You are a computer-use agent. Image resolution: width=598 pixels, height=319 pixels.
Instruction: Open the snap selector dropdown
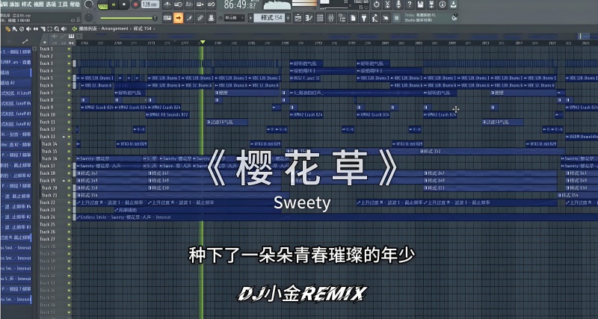[234, 17]
